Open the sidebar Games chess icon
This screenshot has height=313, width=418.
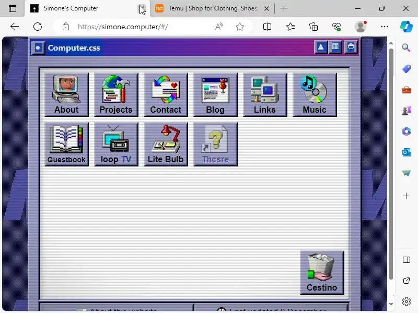407,111
